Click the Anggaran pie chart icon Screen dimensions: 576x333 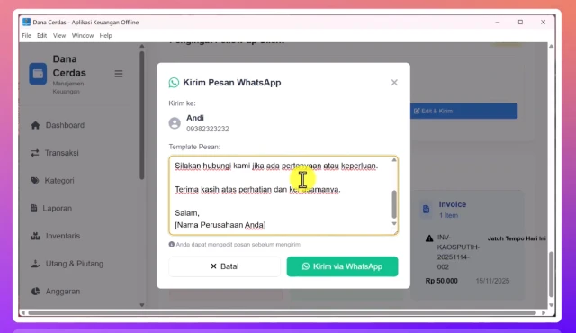click(x=35, y=291)
